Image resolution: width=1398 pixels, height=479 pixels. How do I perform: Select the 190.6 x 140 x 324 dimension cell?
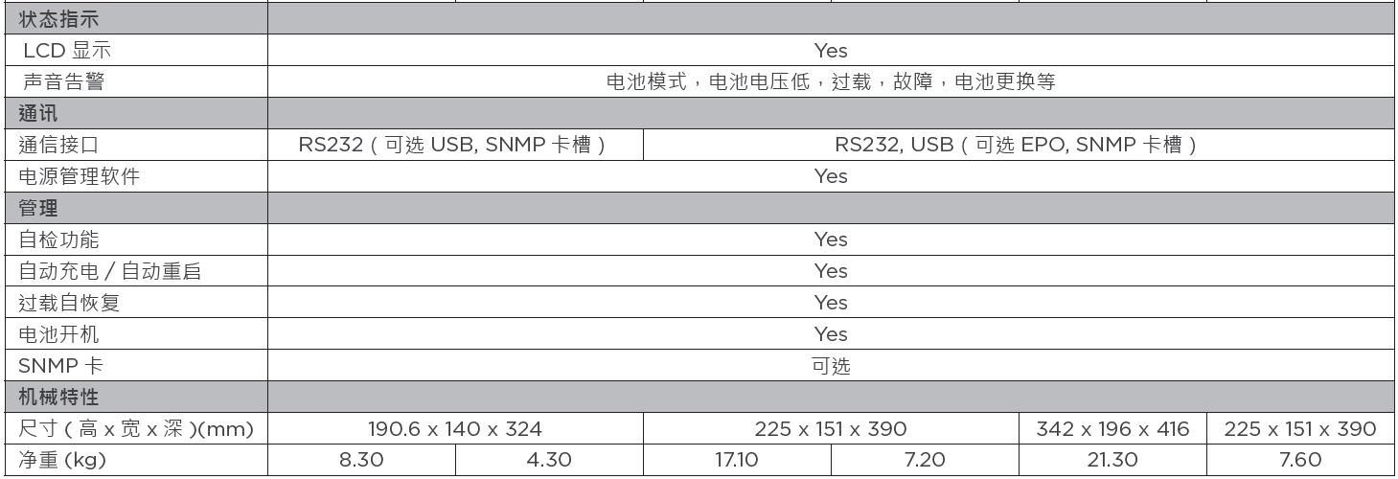pyautogui.click(x=455, y=428)
